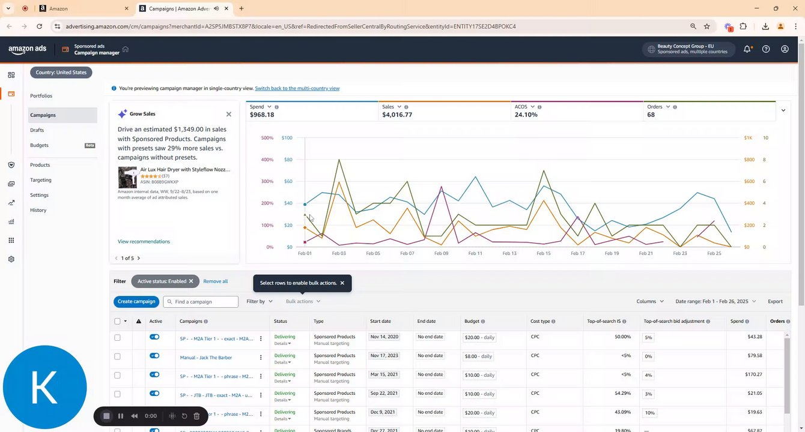This screenshot has height=432, width=805.
Task: Open the Columns dropdown
Action: (650, 301)
